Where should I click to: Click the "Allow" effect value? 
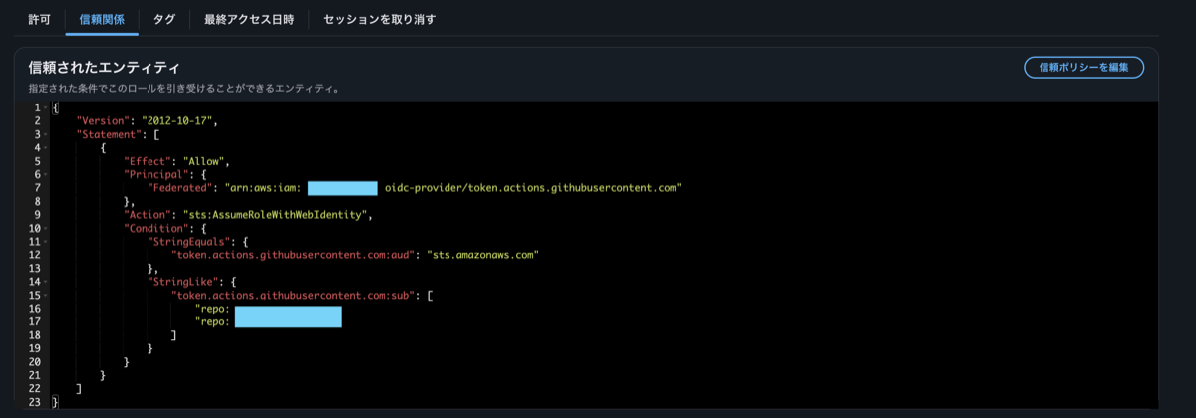point(204,160)
